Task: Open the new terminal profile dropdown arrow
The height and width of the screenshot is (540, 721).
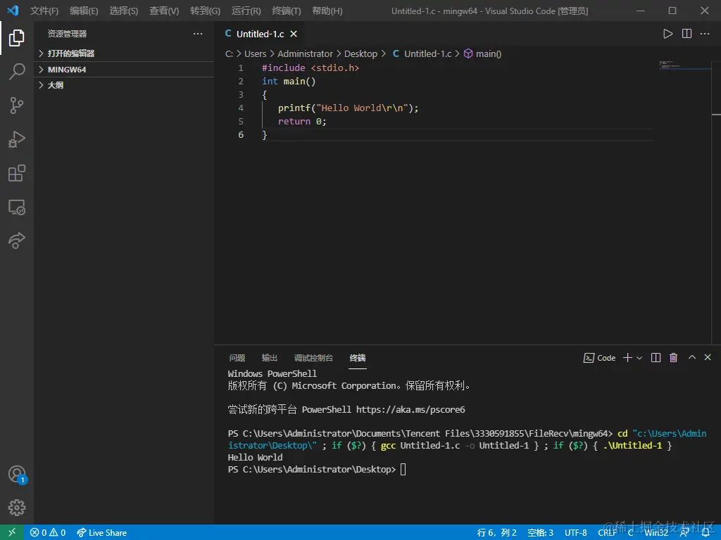Action: click(x=639, y=358)
